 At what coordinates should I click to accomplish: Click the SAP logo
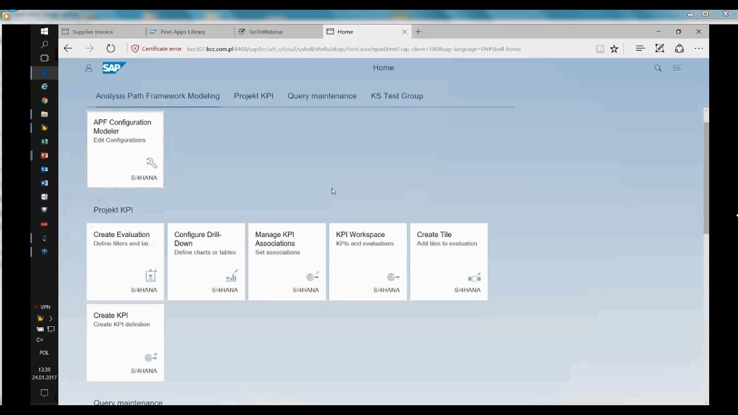coord(114,68)
